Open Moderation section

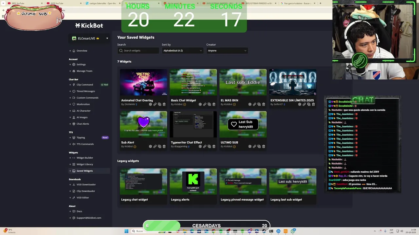(x=83, y=104)
